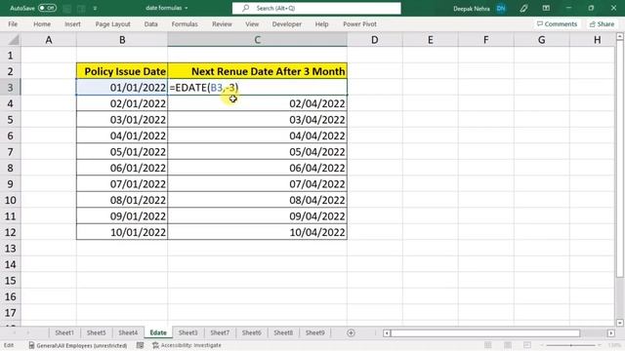Open the Data ribbon tab

pos(150,23)
